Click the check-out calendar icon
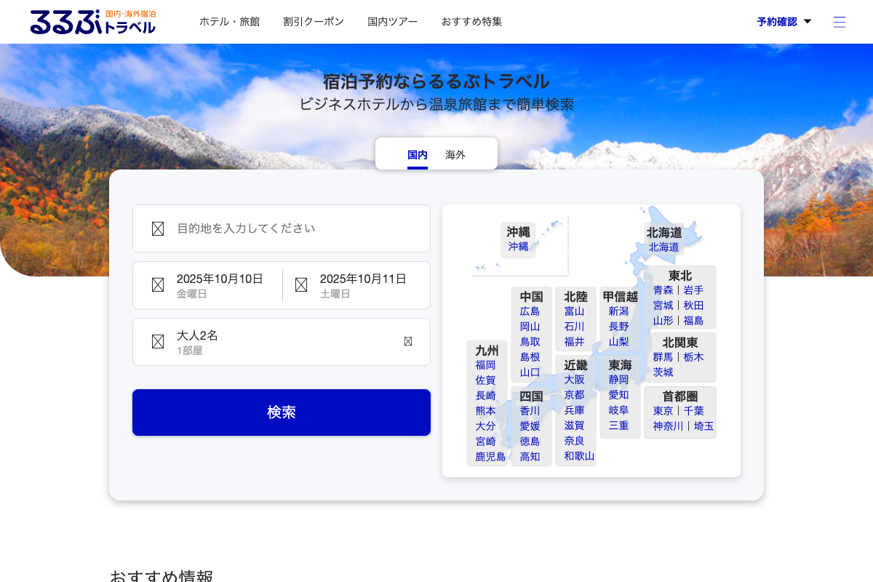 click(301, 285)
